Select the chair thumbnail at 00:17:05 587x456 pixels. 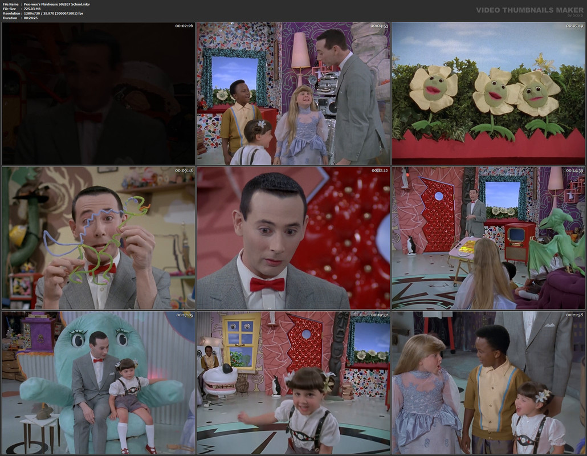point(99,382)
